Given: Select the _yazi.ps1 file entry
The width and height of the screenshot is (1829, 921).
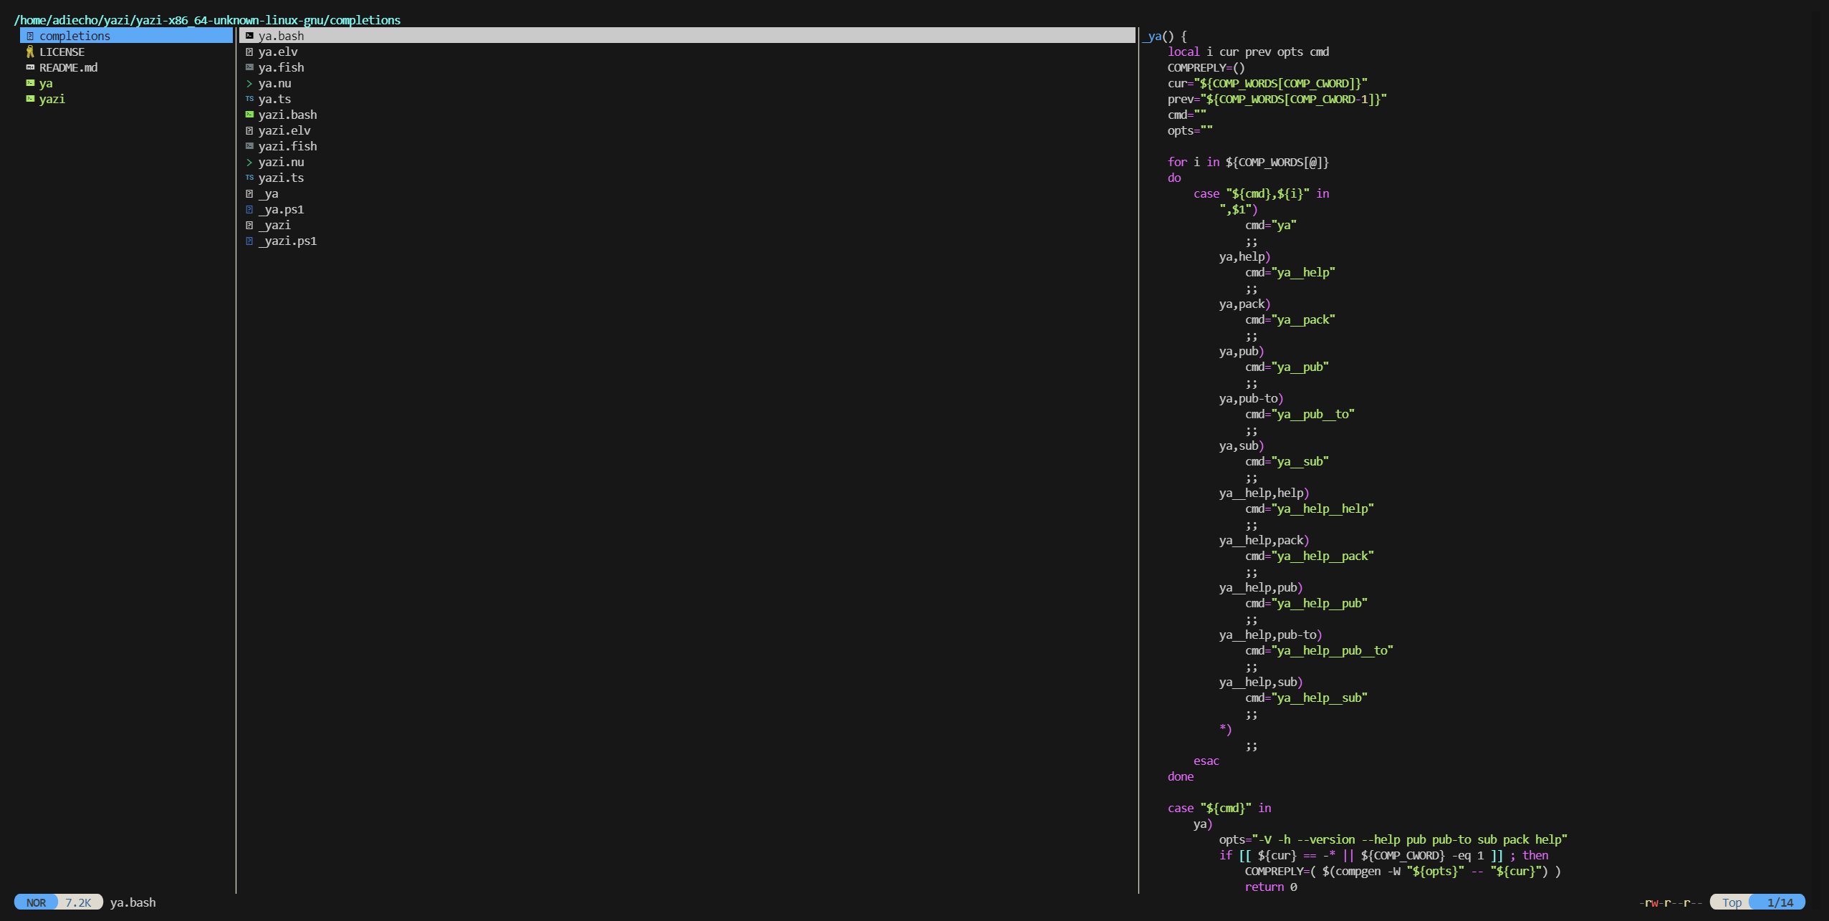Looking at the screenshot, I should [x=287, y=241].
